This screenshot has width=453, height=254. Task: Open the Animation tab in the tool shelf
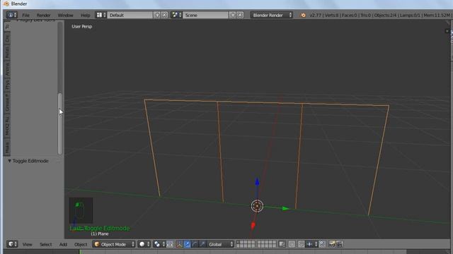click(7, 69)
